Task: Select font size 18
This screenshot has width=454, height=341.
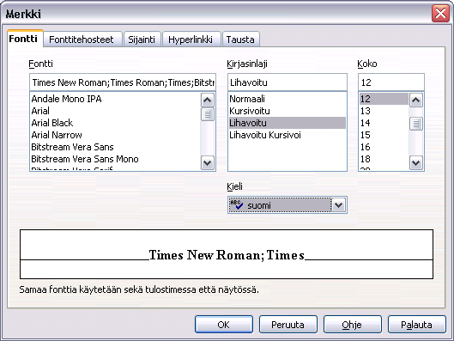Action: point(384,159)
